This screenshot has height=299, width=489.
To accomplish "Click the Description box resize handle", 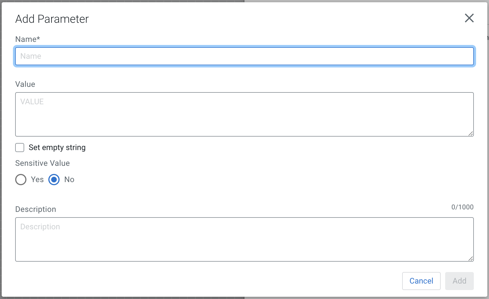I will [x=471, y=259].
